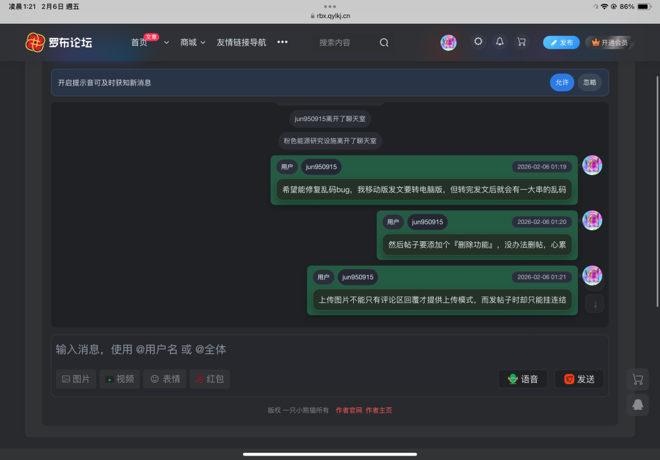Dismiss the sound prompt with 忽略

point(589,82)
